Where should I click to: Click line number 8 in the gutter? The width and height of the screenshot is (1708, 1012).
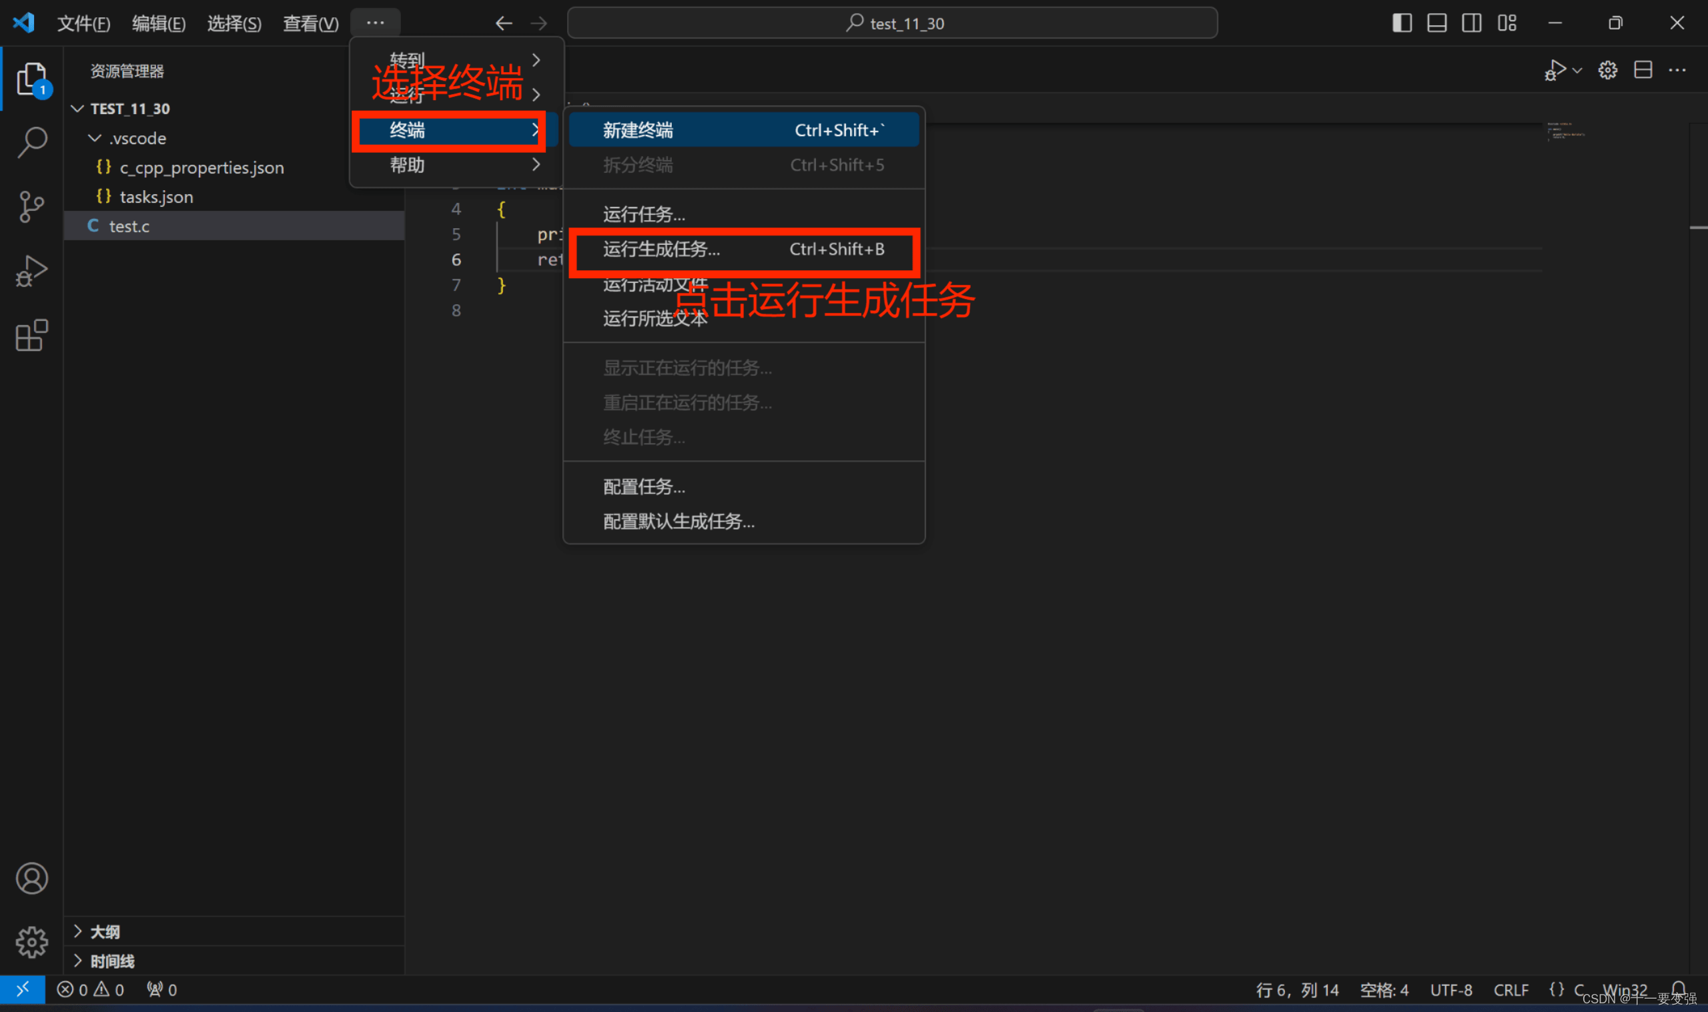456,310
